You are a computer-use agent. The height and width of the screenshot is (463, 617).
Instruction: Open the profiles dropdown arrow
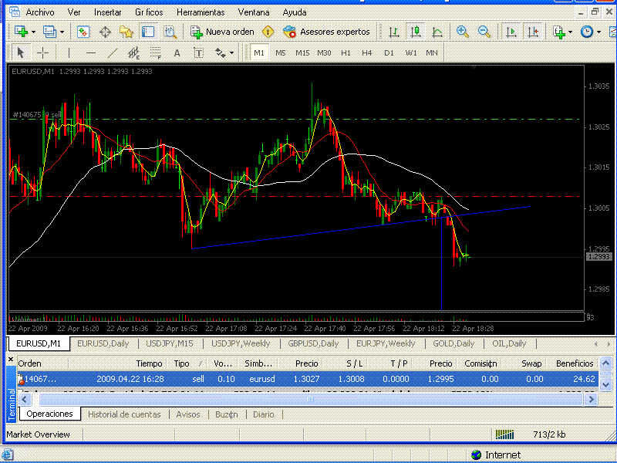[62, 32]
